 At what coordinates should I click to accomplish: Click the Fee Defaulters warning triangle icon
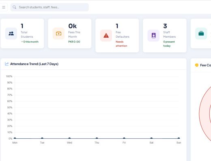click(x=106, y=36)
